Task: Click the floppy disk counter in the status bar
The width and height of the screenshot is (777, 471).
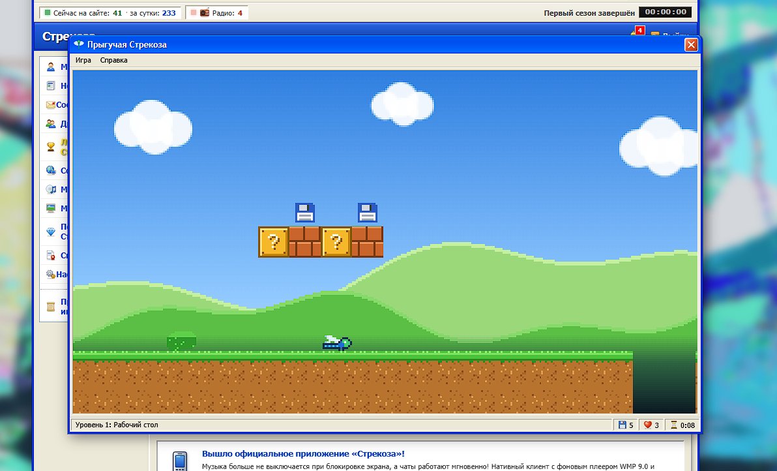Action: coord(626,425)
